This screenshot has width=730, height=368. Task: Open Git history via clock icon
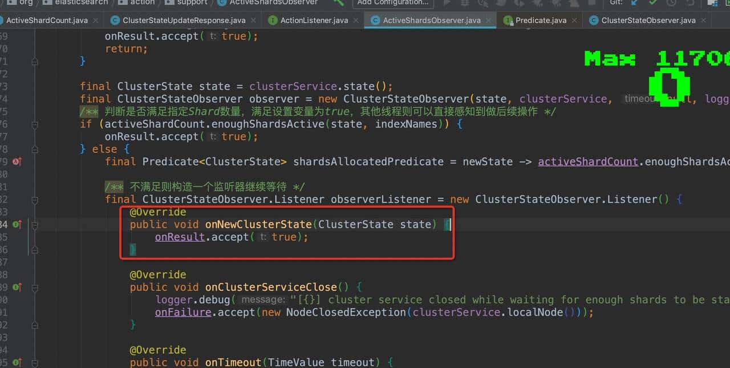(x=671, y=2)
